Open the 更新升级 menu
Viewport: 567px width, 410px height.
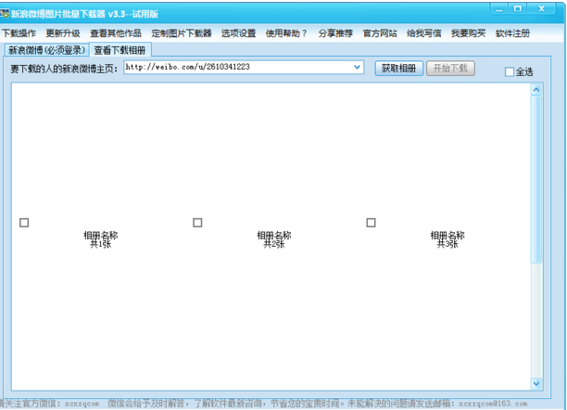click(63, 33)
